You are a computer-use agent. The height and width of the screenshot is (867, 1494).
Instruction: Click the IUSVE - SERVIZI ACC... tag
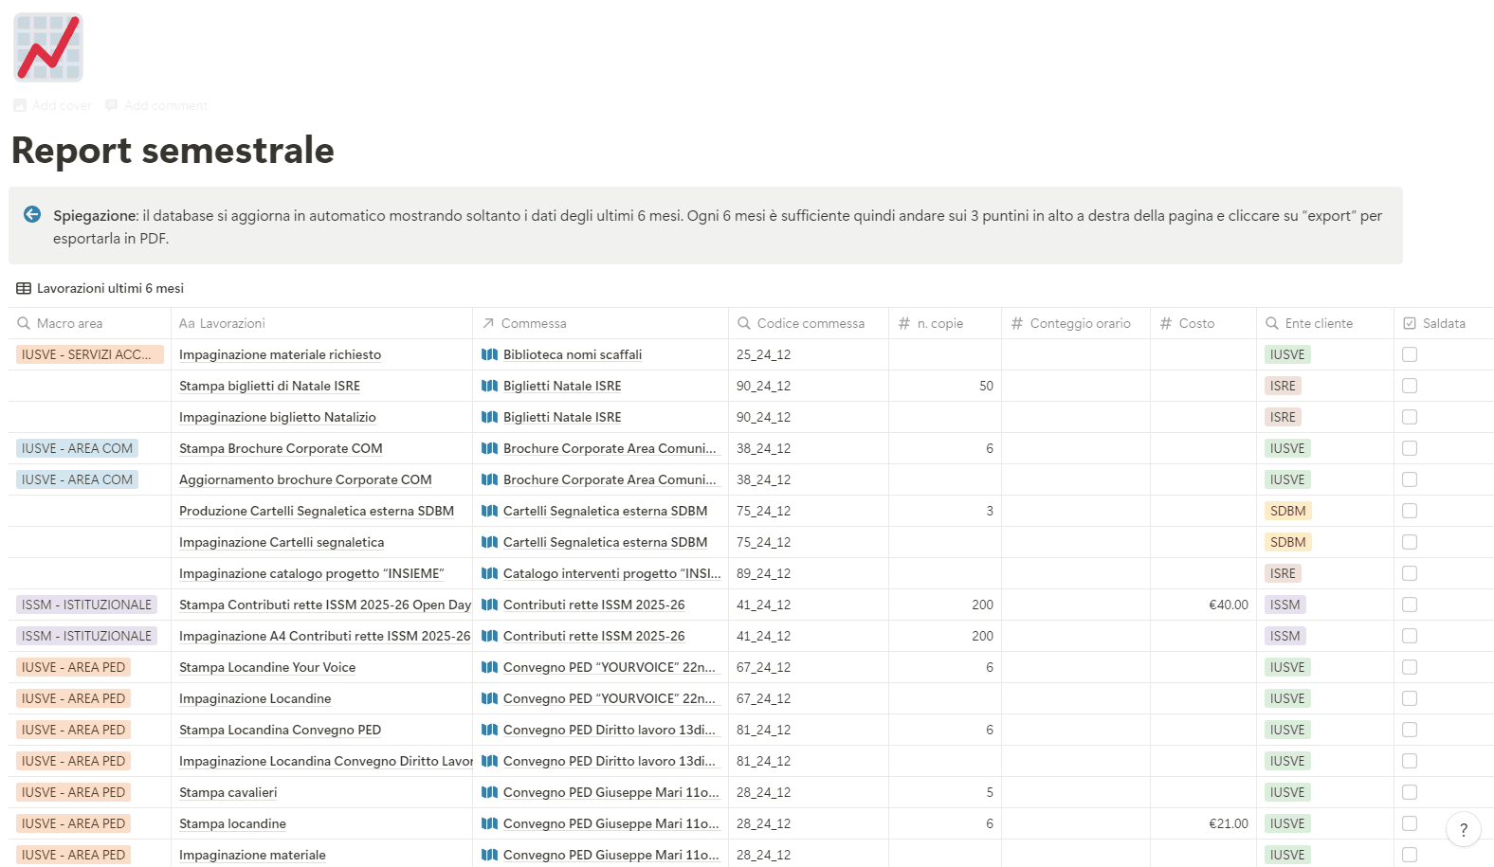tap(90, 354)
